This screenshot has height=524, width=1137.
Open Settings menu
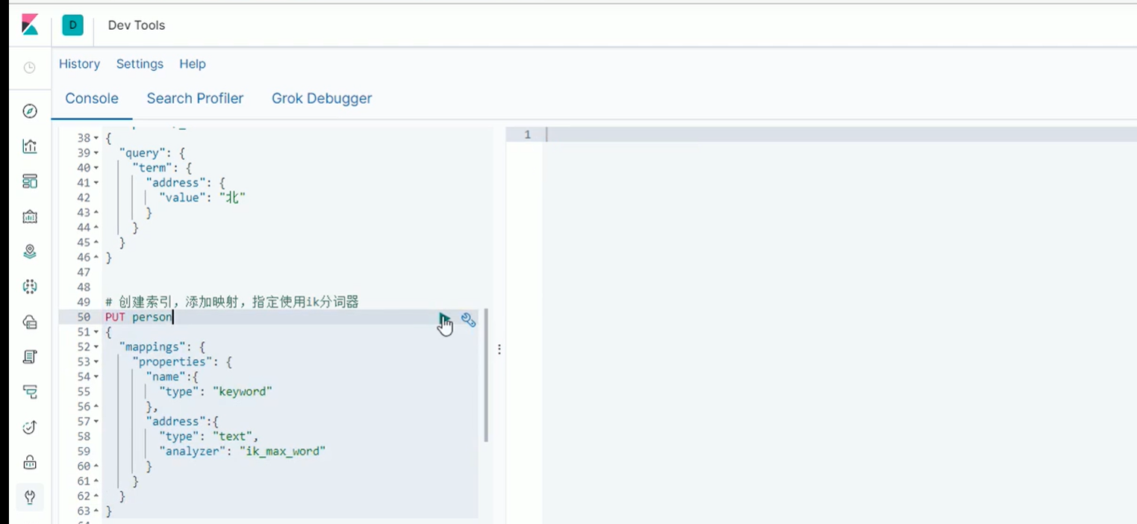tap(140, 64)
